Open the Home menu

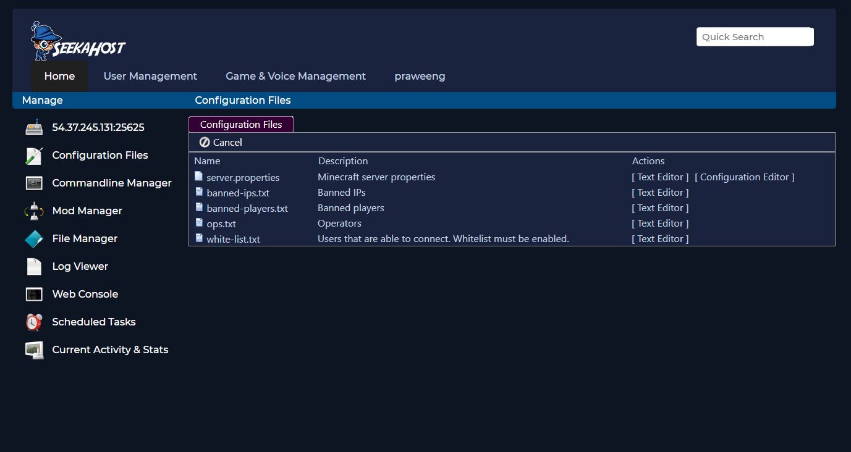pyautogui.click(x=59, y=77)
